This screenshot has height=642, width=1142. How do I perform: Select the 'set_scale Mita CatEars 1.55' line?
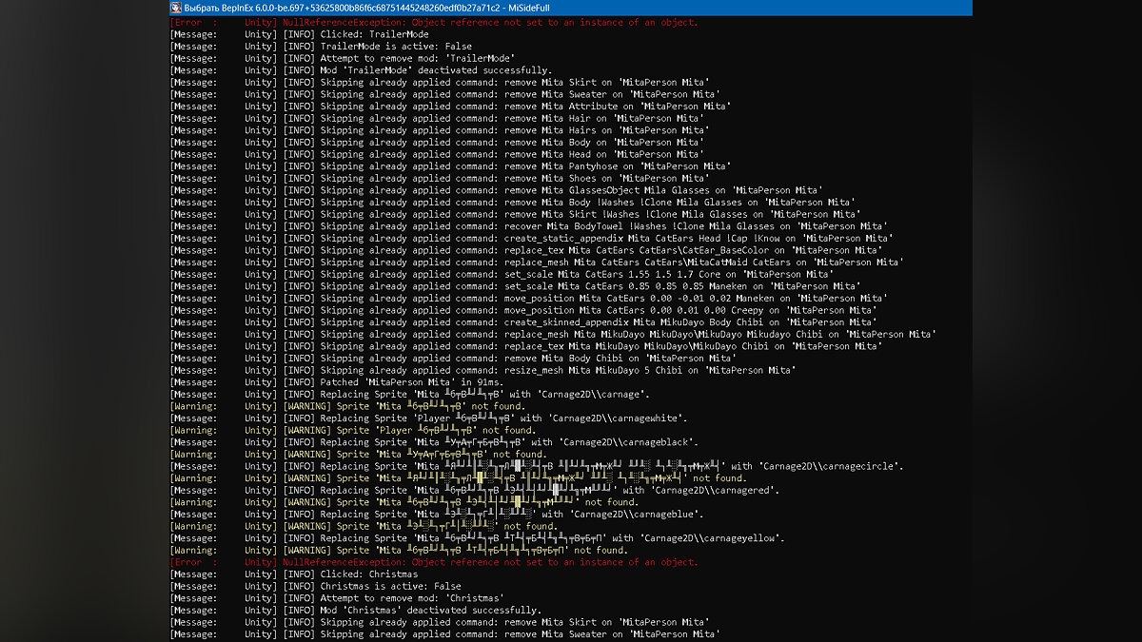557,274
